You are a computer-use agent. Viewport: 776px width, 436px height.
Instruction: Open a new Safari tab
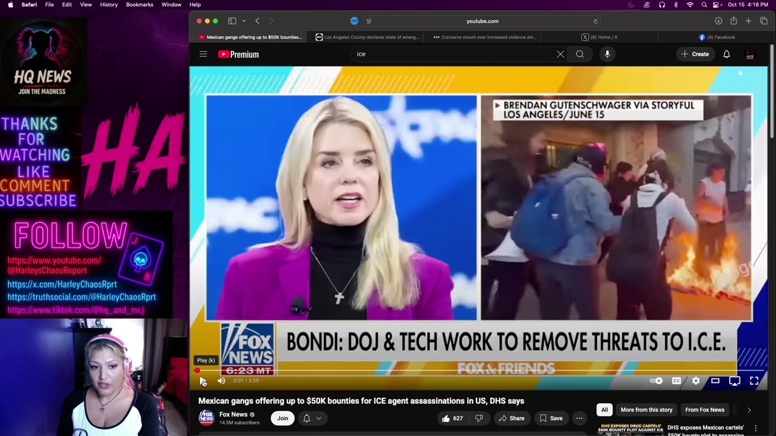[x=748, y=21]
